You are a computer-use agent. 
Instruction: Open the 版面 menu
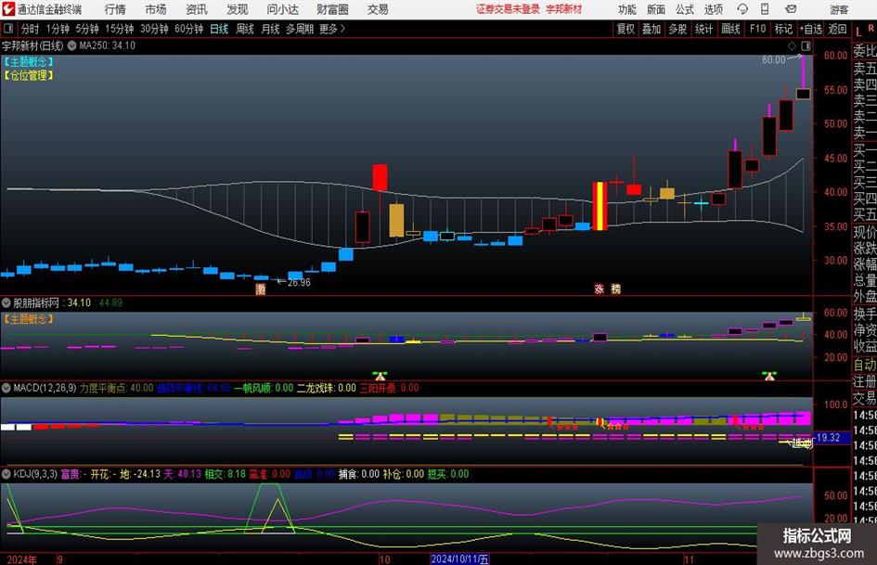tap(655, 9)
